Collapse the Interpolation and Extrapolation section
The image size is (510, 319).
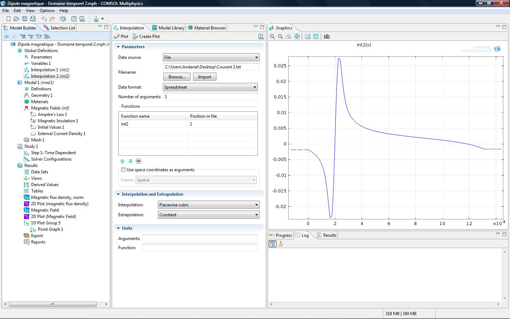pos(118,194)
